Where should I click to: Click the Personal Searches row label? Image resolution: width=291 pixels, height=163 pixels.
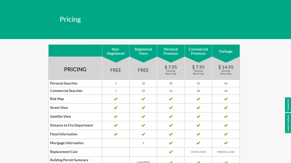[x=64, y=83]
